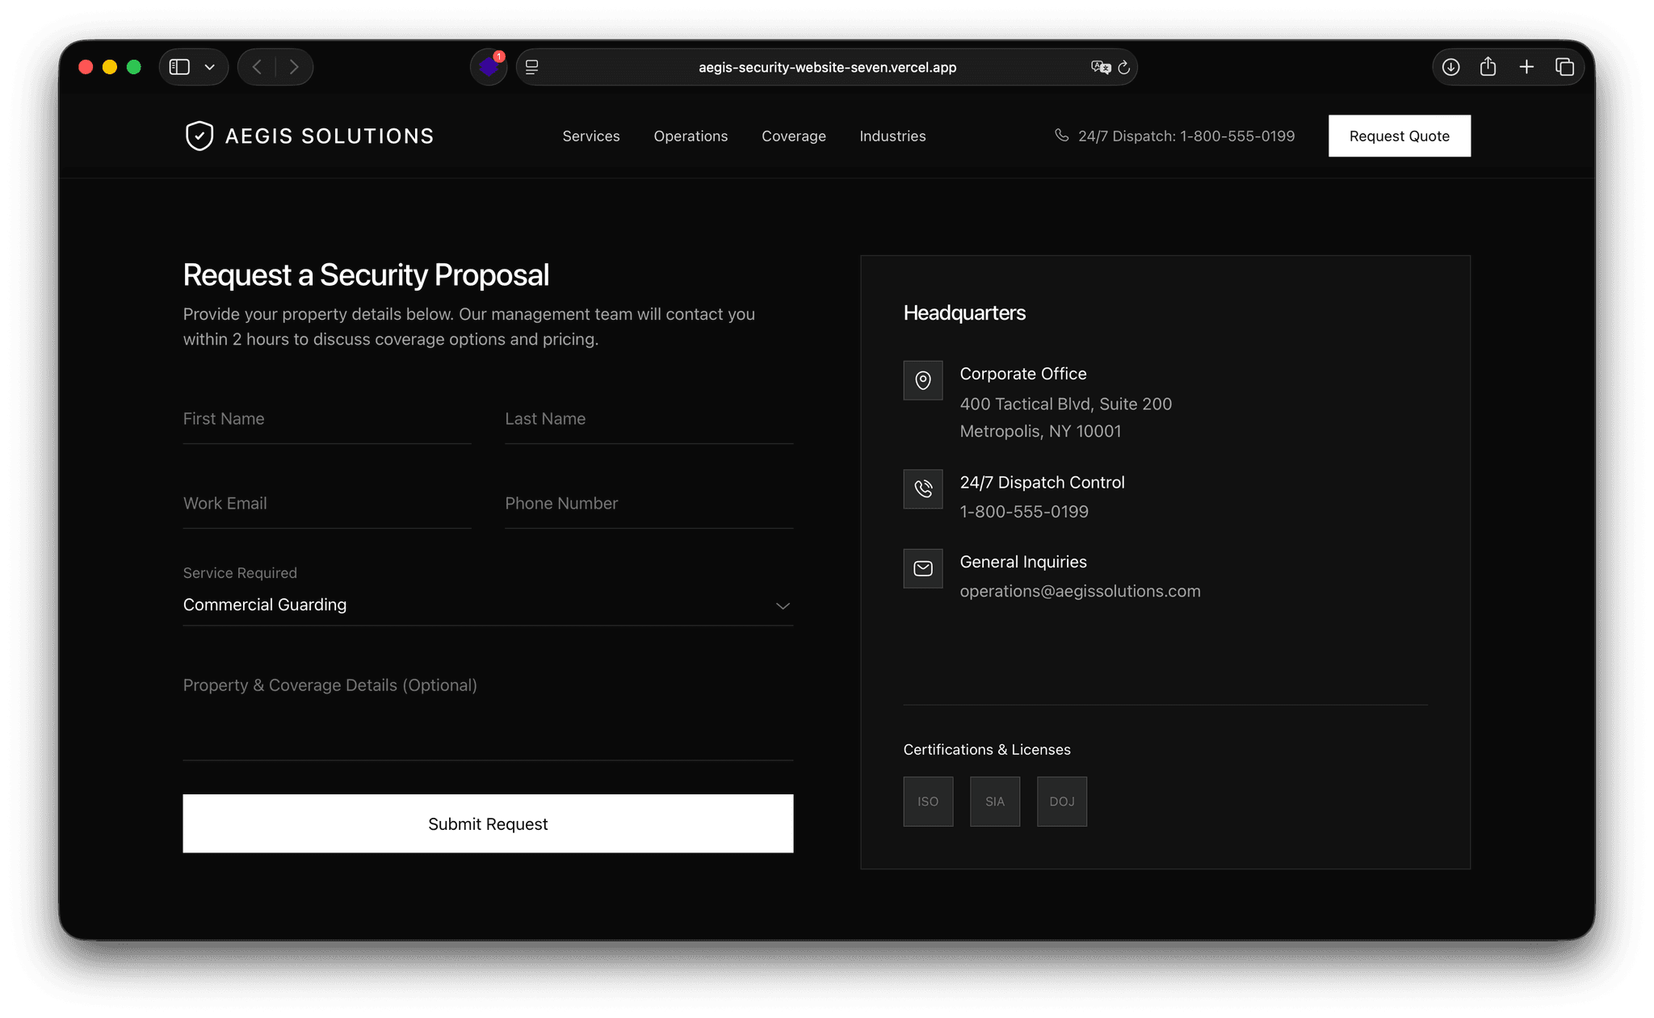Click the envelope icon for General Inquiries
The image size is (1654, 1018).
click(922, 568)
